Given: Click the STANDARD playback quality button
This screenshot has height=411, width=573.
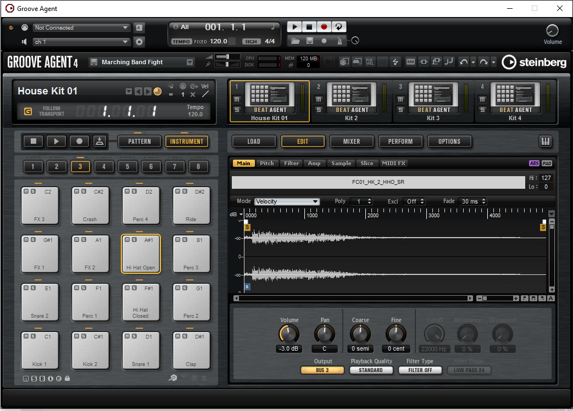Looking at the screenshot, I should click(x=371, y=370).
